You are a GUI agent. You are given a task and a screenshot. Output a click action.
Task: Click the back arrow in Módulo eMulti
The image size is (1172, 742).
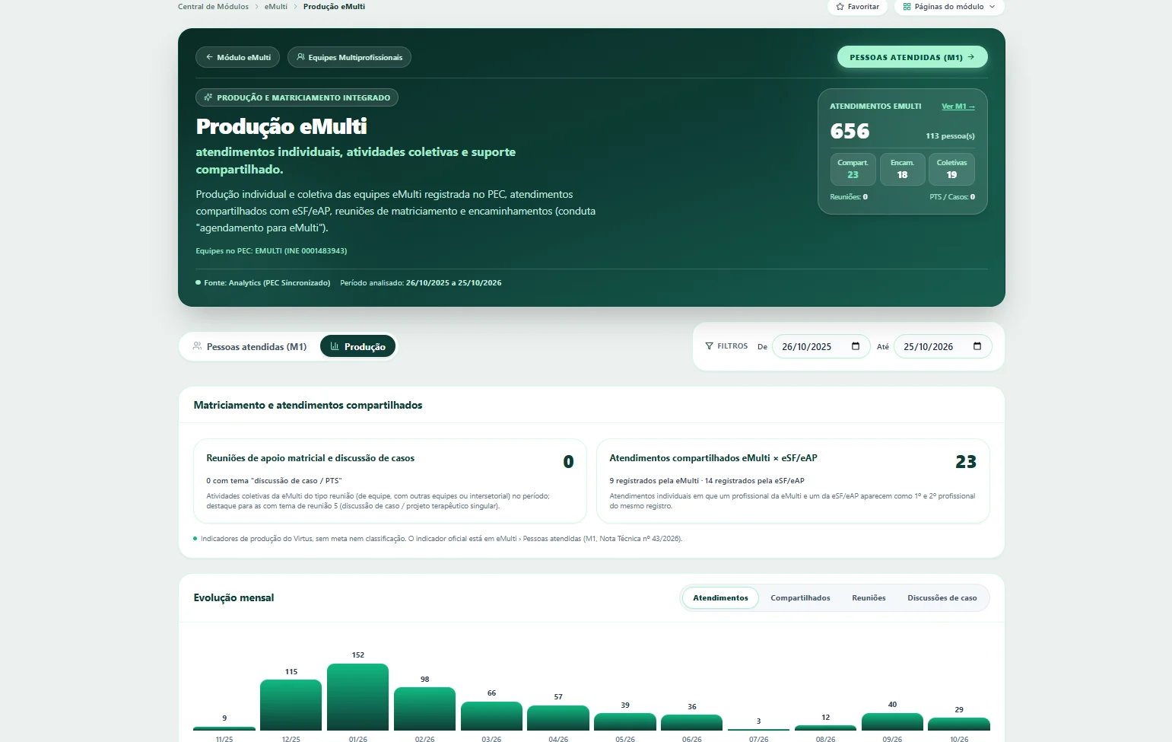click(209, 57)
